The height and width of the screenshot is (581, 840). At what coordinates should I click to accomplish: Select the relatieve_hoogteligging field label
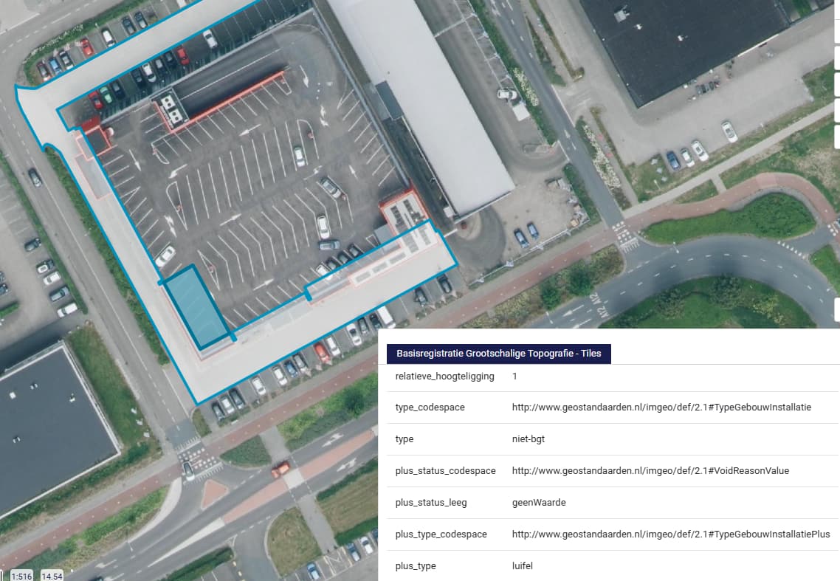click(444, 377)
